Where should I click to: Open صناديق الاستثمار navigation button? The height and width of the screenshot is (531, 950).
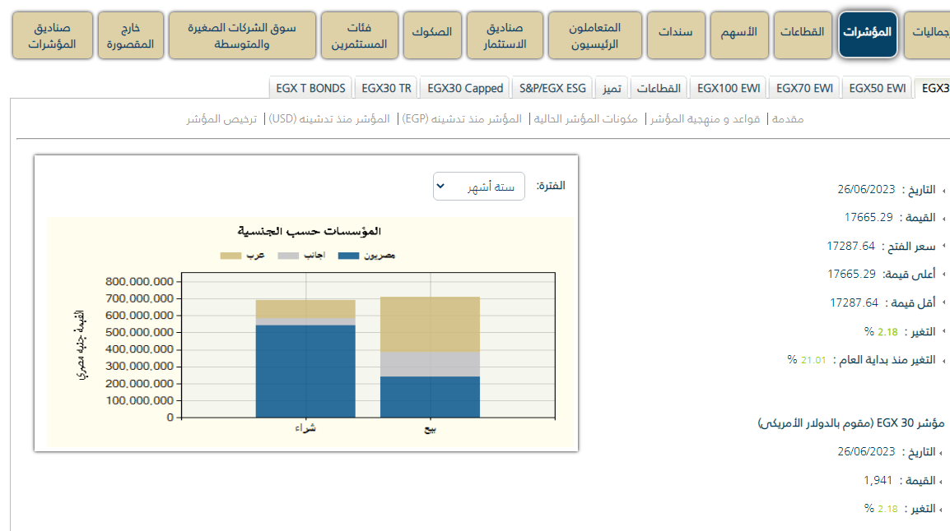[x=506, y=35]
